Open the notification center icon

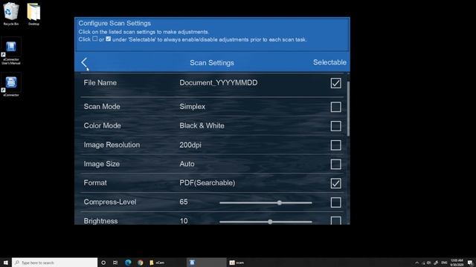[x=470, y=263]
